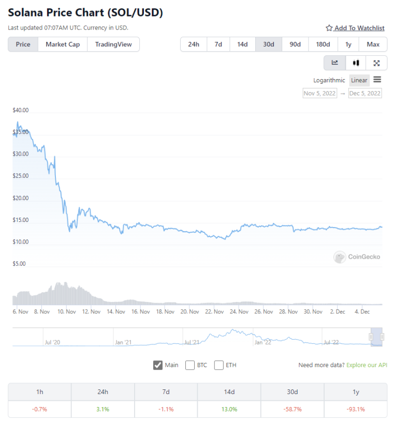Open the Dec 5, 2022 date field
Screen dimensions: 394x422
tap(365, 93)
